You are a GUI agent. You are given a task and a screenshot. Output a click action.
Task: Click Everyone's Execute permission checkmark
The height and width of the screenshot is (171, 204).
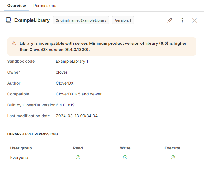pyautogui.click(x=173, y=157)
